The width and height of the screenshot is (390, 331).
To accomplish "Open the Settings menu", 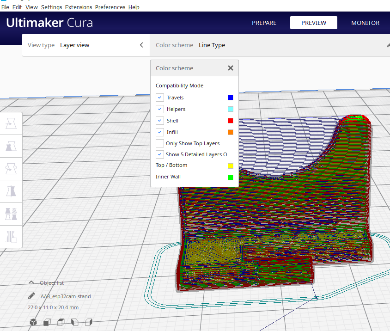I will 51,7.
